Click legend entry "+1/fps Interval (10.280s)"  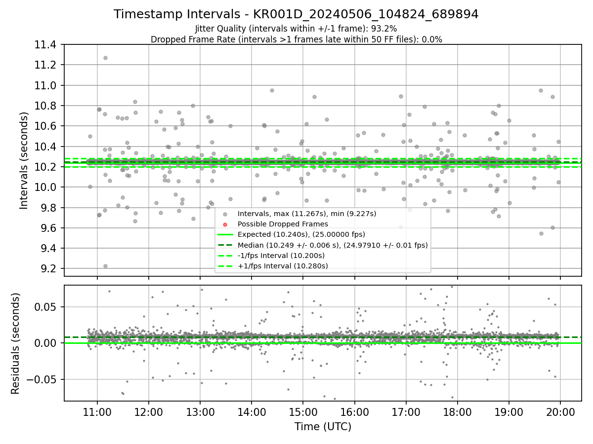(x=283, y=266)
